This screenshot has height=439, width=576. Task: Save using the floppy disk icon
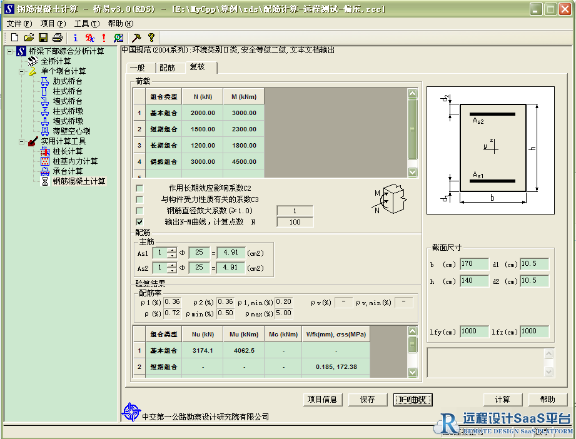pos(43,38)
